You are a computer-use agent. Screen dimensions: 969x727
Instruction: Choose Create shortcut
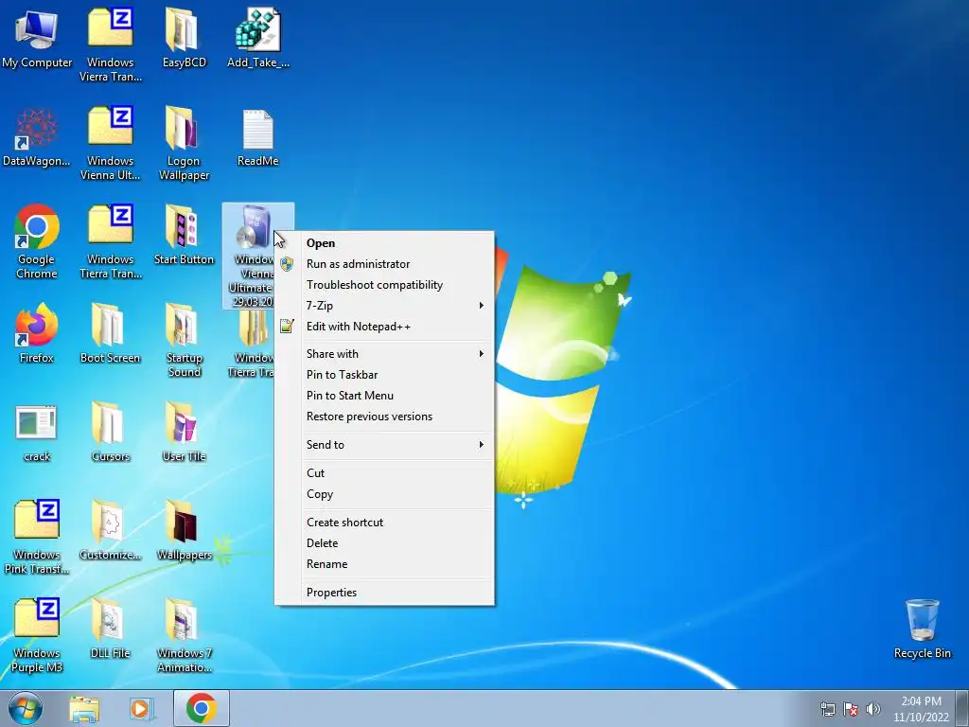click(x=384, y=523)
